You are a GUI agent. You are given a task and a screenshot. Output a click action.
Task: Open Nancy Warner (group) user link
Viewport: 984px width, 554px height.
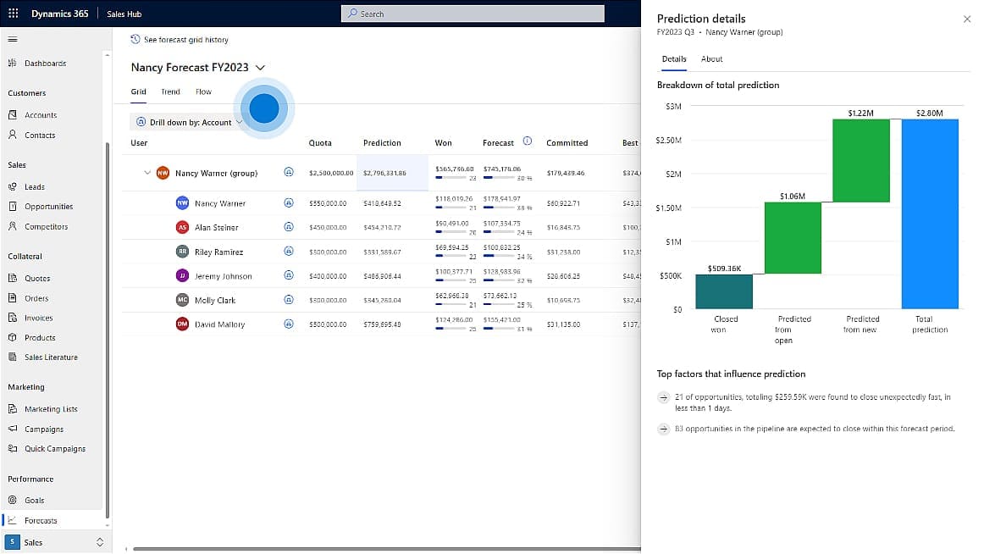point(217,173)
